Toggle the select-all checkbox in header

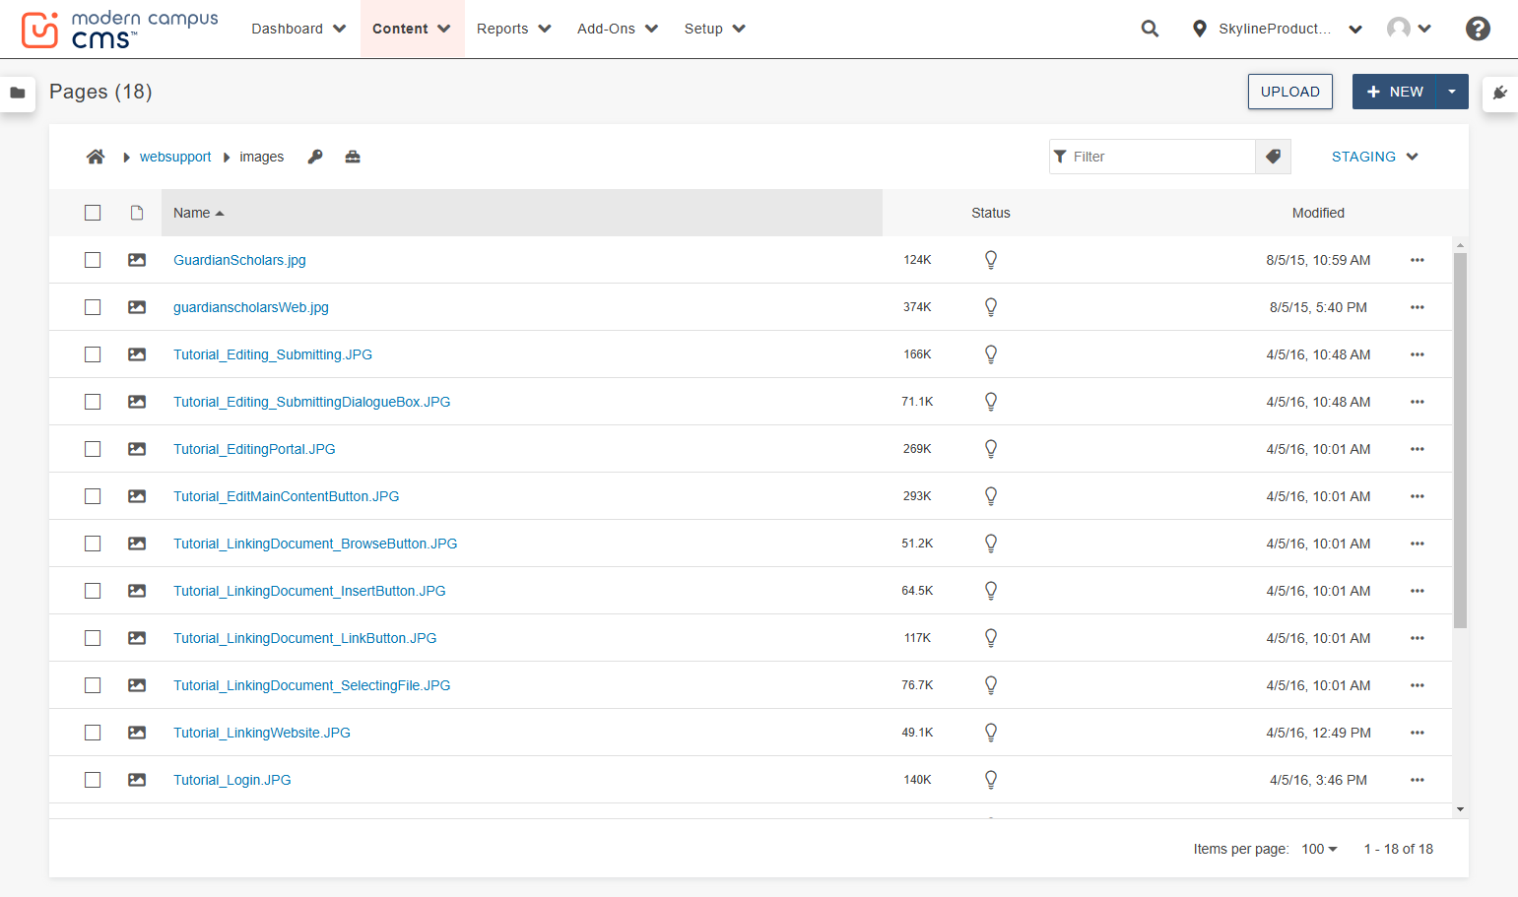pos(93,213)
